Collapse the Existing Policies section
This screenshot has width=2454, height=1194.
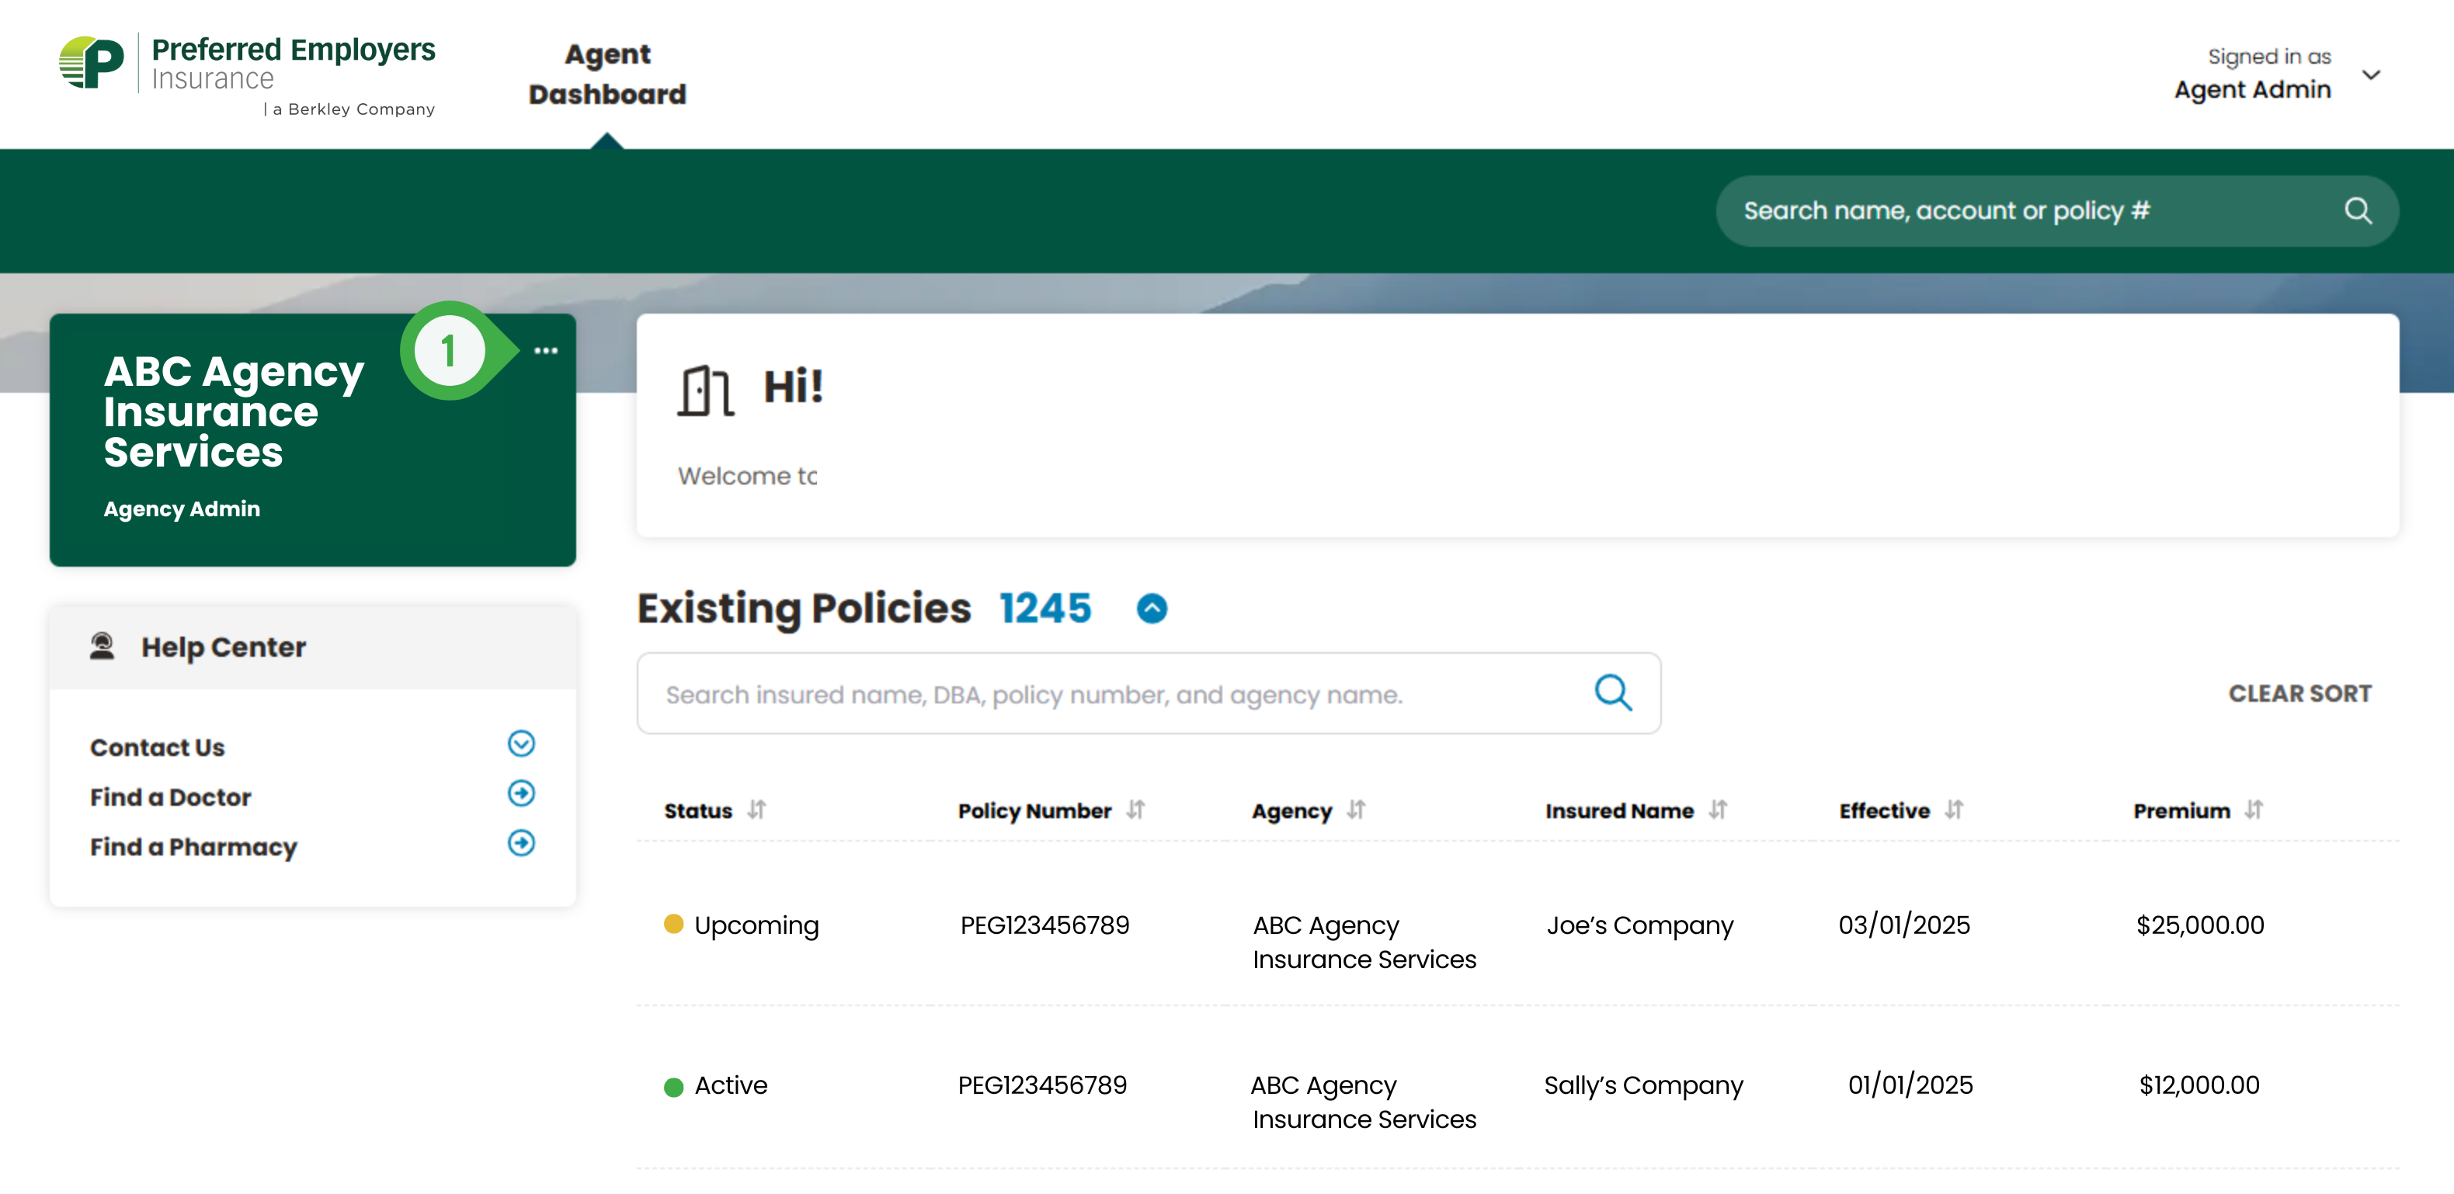[1152, 609]
